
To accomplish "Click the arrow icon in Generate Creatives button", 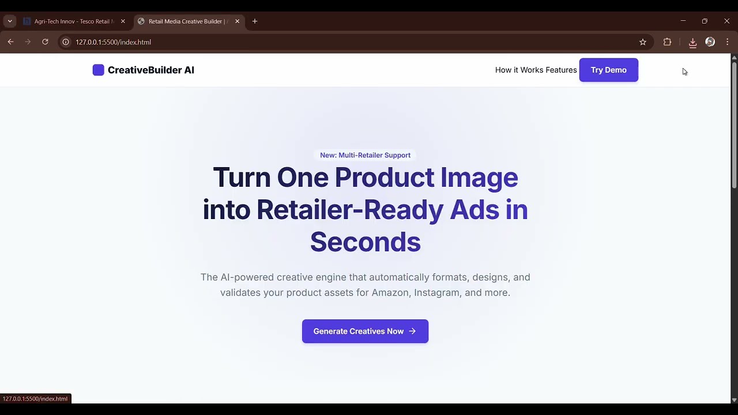I will click(412, 331).
